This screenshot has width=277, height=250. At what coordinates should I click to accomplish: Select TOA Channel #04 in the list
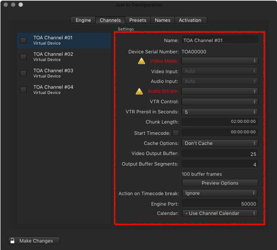click(64, 90)
